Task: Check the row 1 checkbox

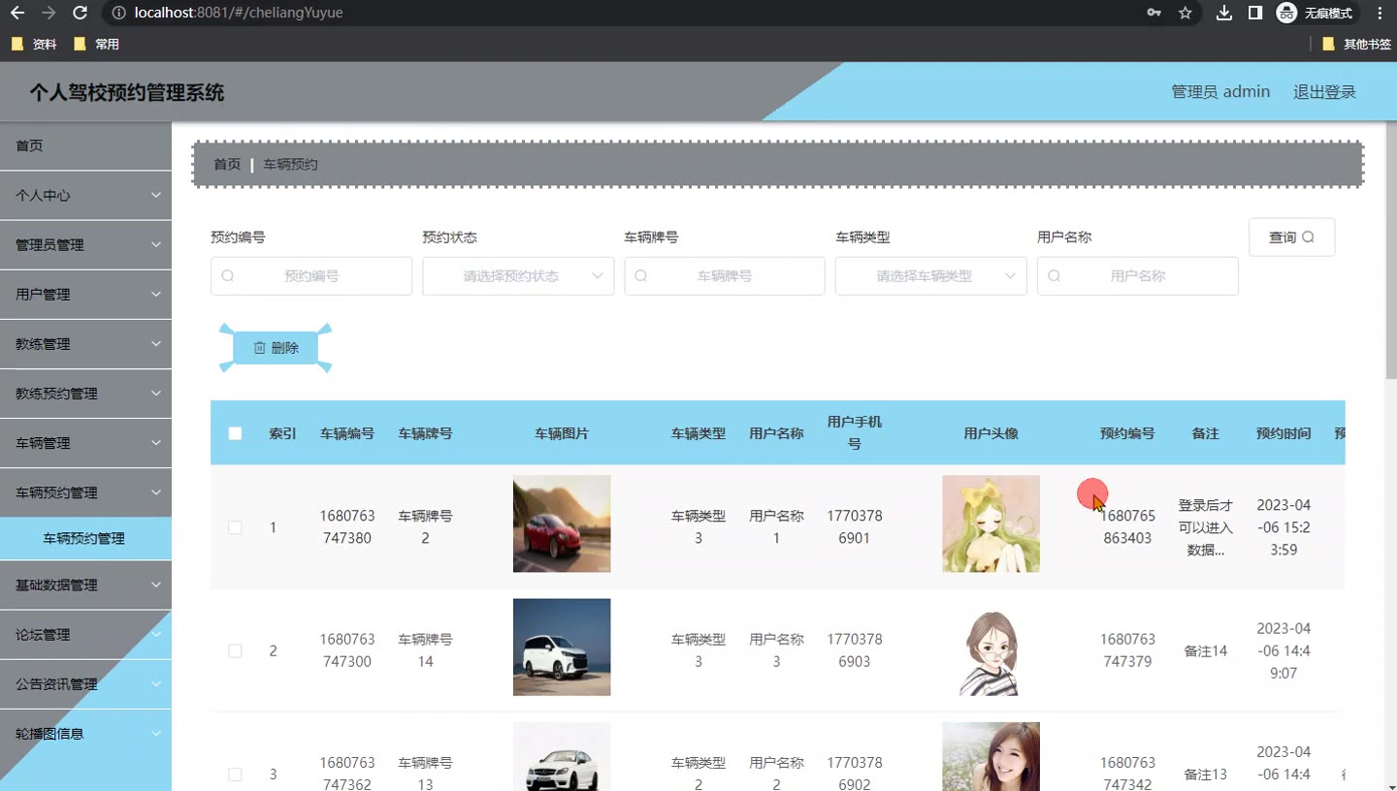Action: pos(235,527)
